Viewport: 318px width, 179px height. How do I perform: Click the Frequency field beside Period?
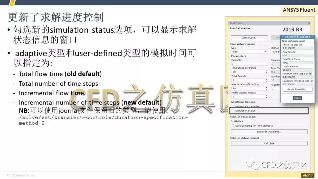tap(276, 64)
